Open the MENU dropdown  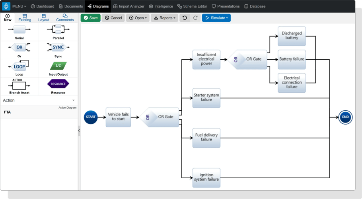[19, 6]
